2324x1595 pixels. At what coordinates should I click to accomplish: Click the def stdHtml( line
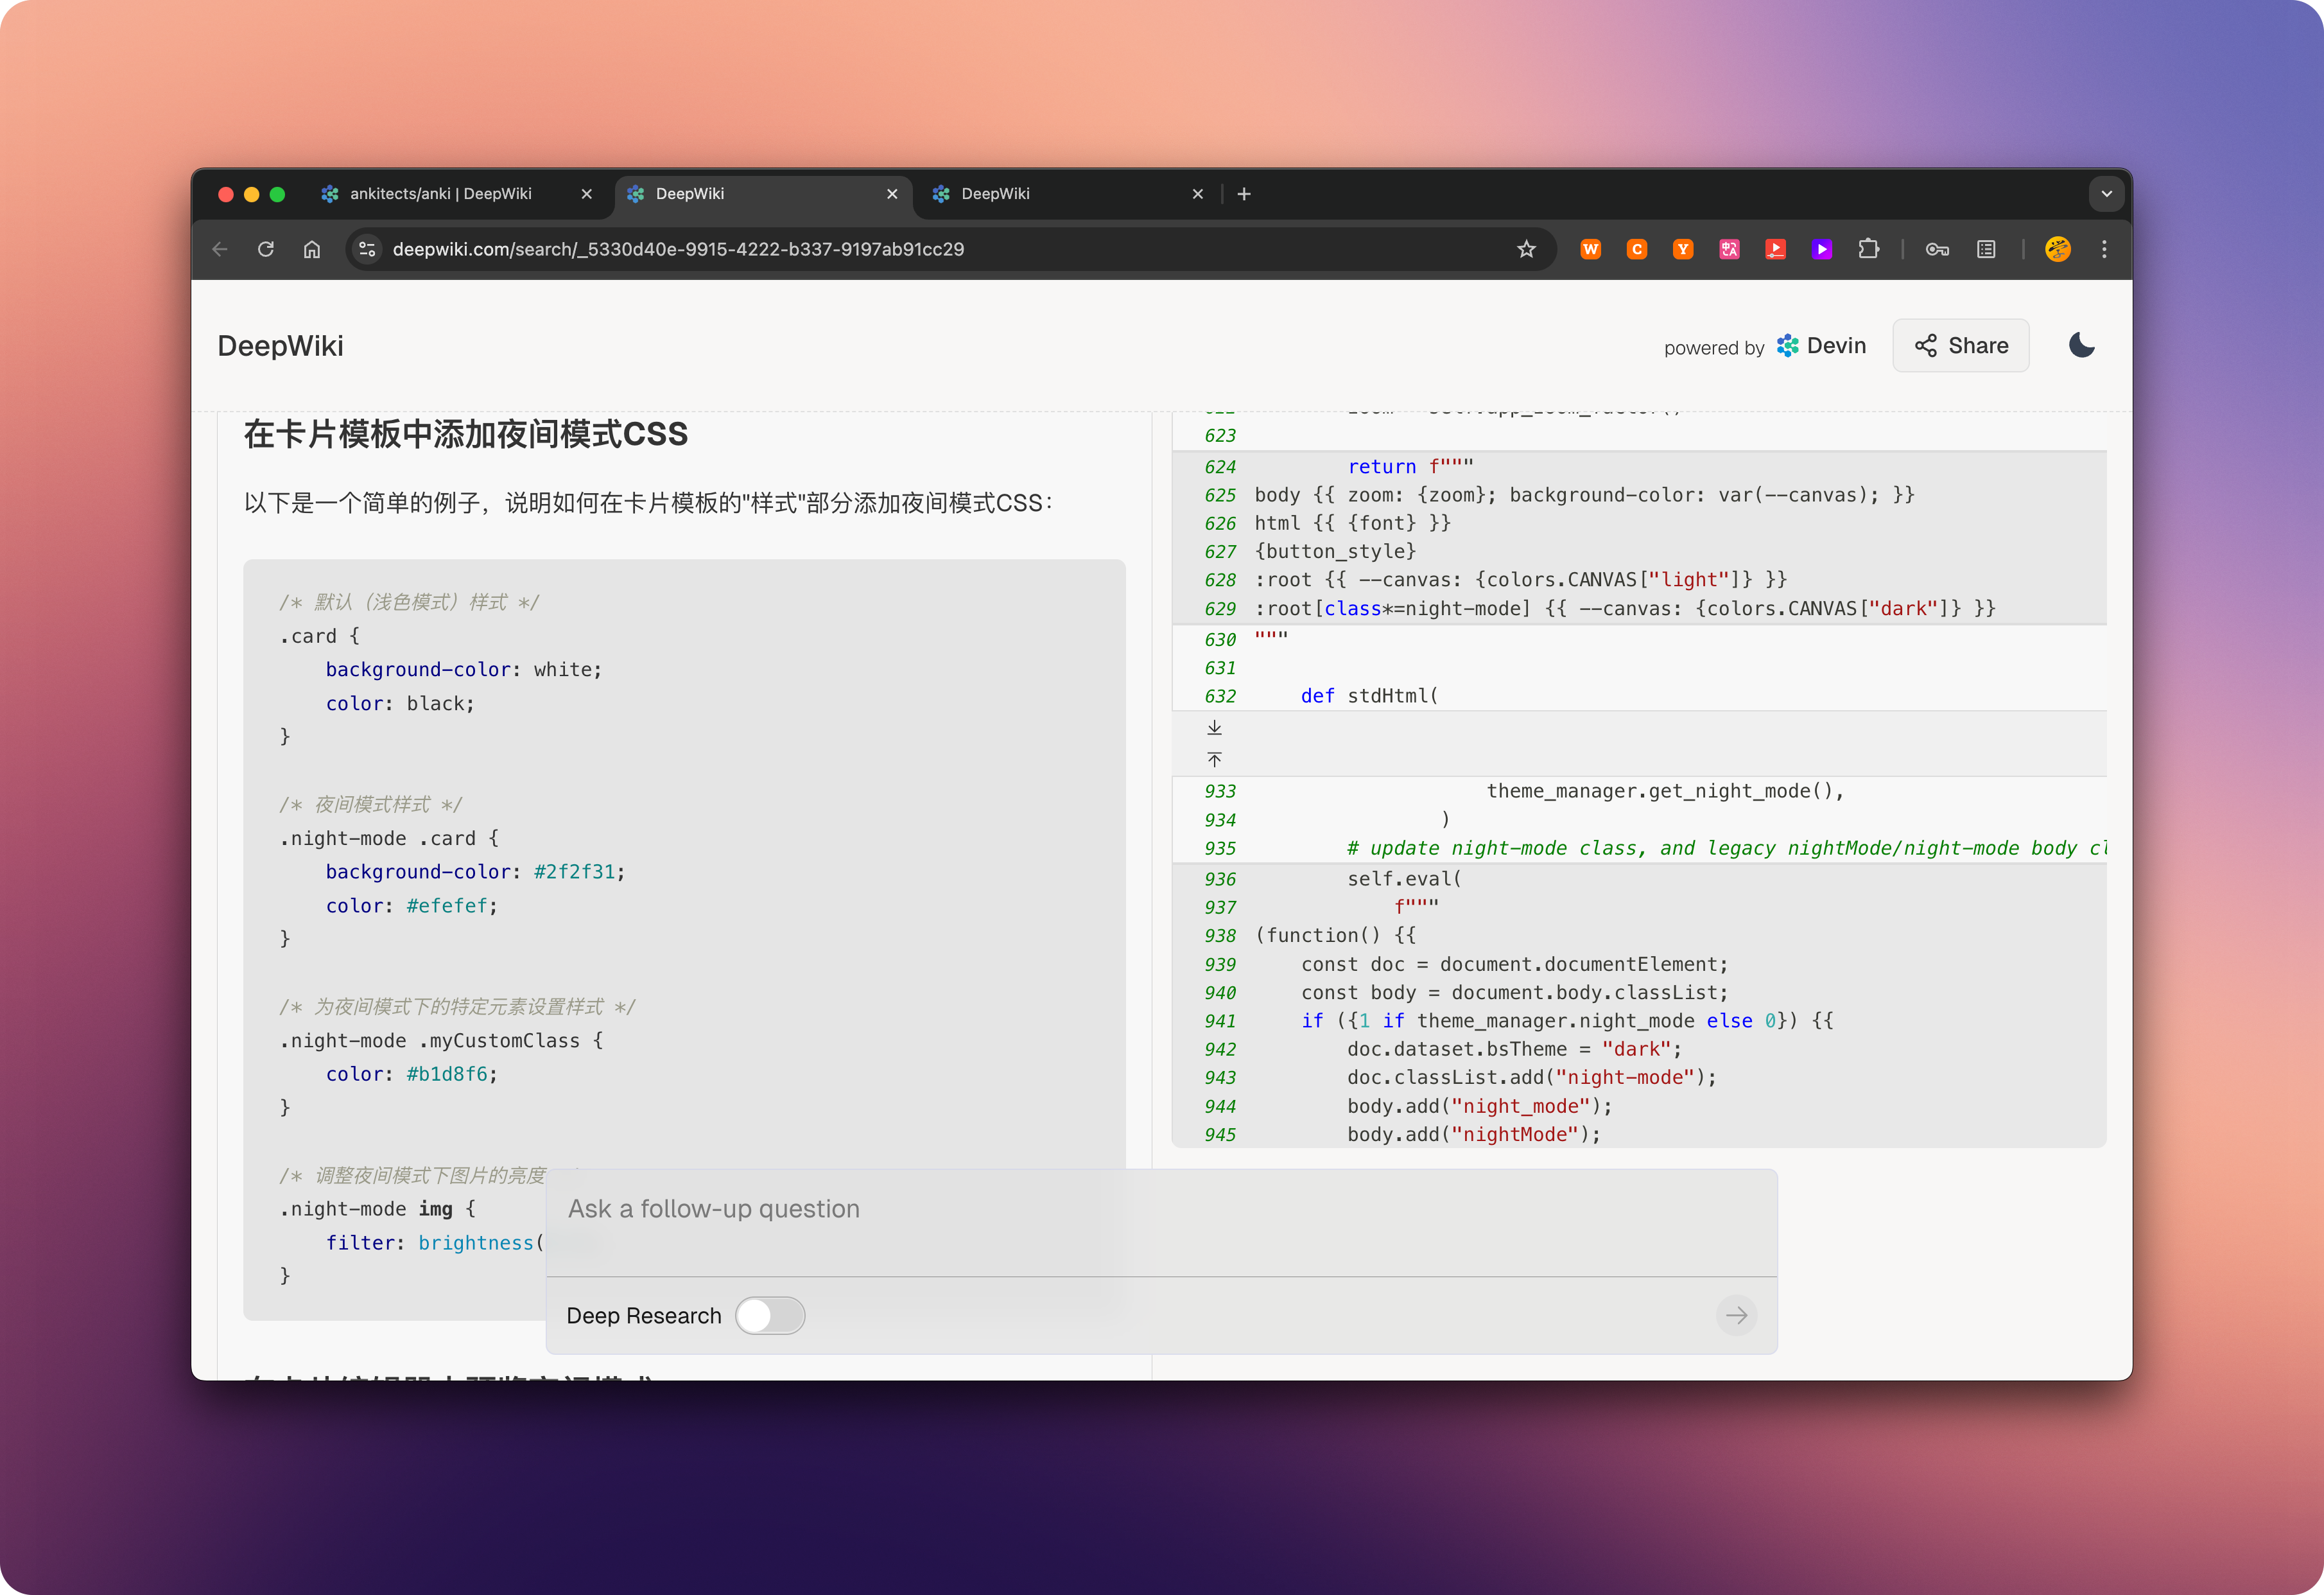1369,695
